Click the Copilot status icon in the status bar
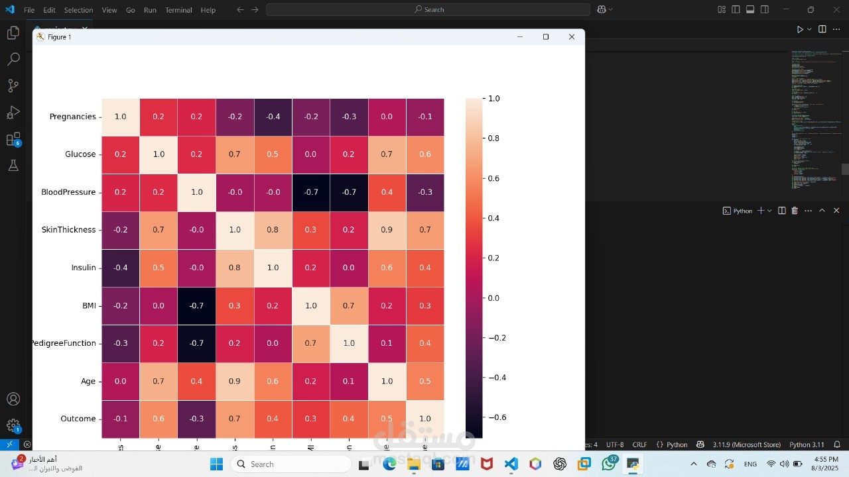 click(700, 445)
